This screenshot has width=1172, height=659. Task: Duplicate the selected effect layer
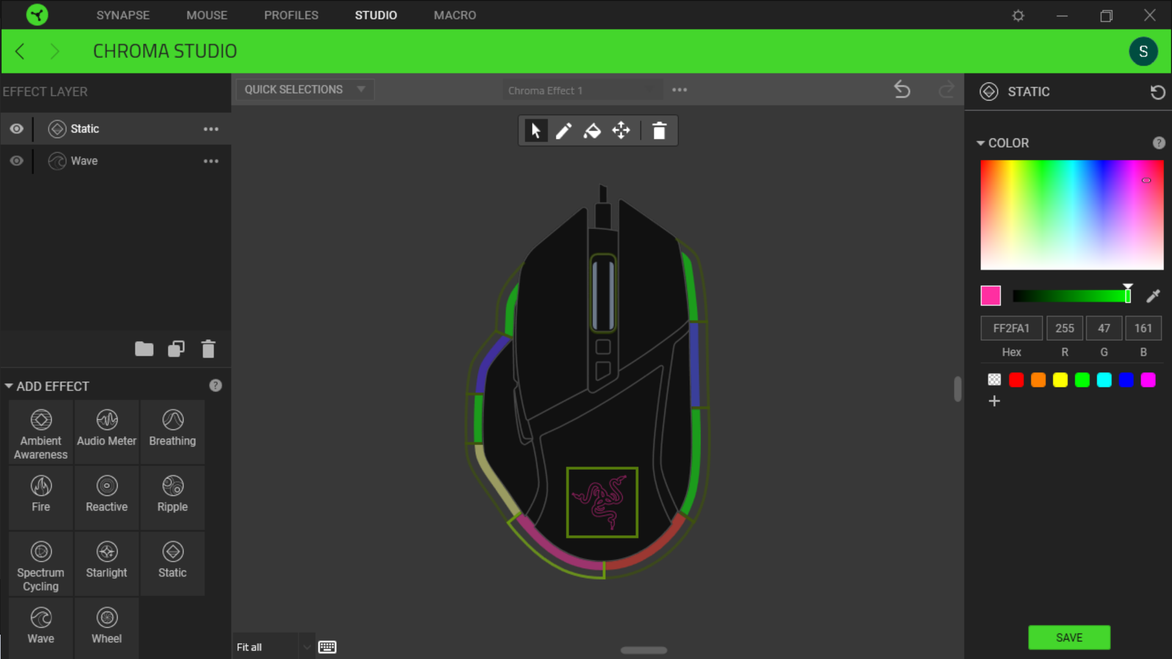[x=176, y=349]
